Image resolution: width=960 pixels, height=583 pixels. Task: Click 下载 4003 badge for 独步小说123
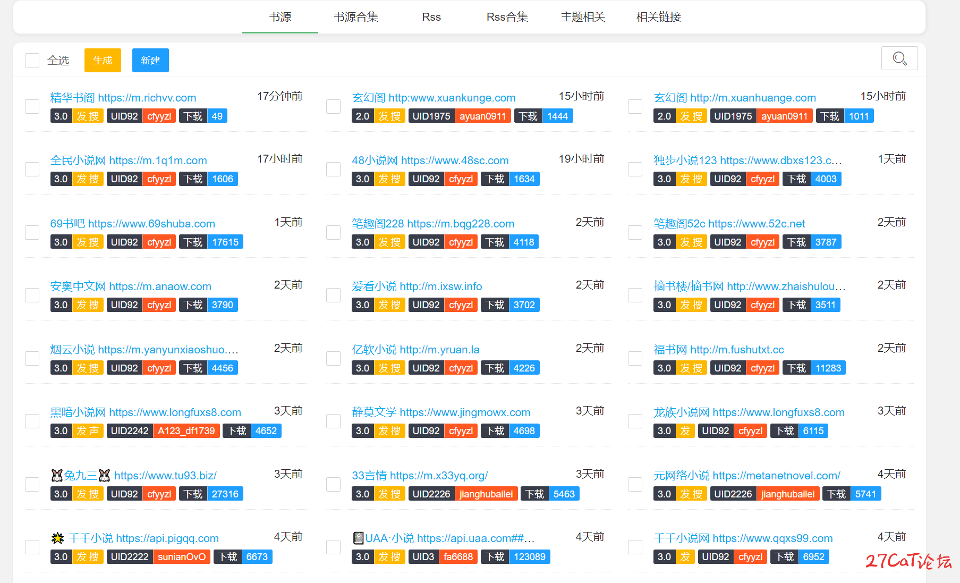(812, 179)
